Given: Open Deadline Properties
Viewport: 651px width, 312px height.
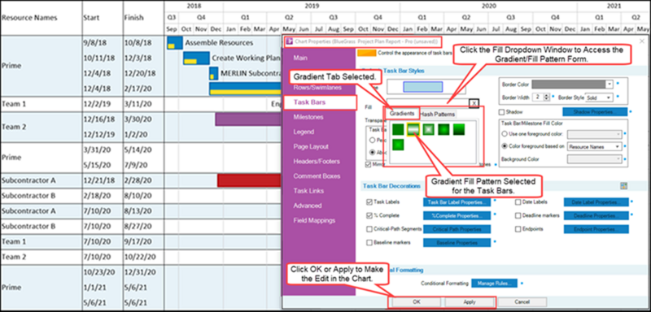Looking at the screenshot, I should coord(596,215).
